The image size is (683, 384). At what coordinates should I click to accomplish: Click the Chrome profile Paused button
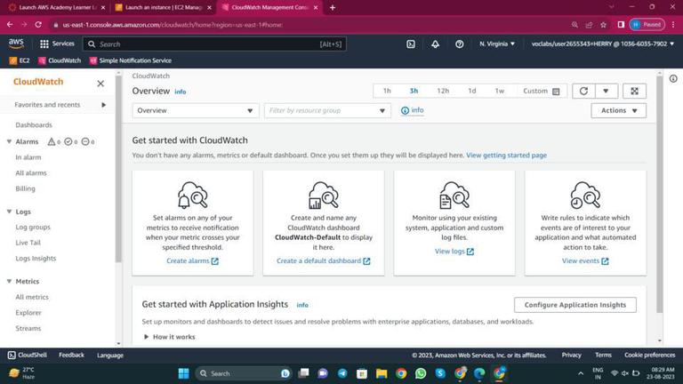pyautogui.click(x=647, y=25)
